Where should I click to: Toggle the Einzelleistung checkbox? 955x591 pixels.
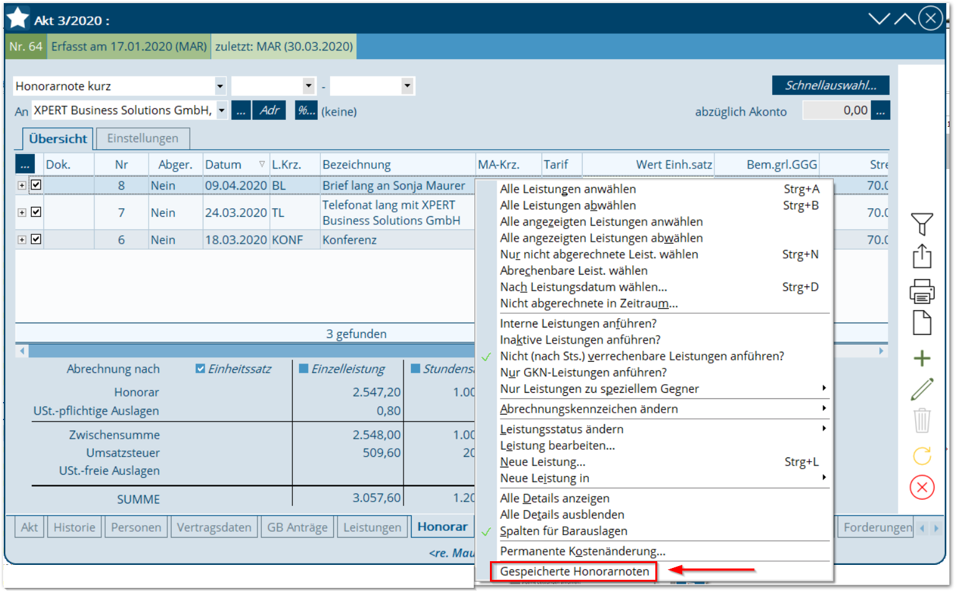pos(303,369)
